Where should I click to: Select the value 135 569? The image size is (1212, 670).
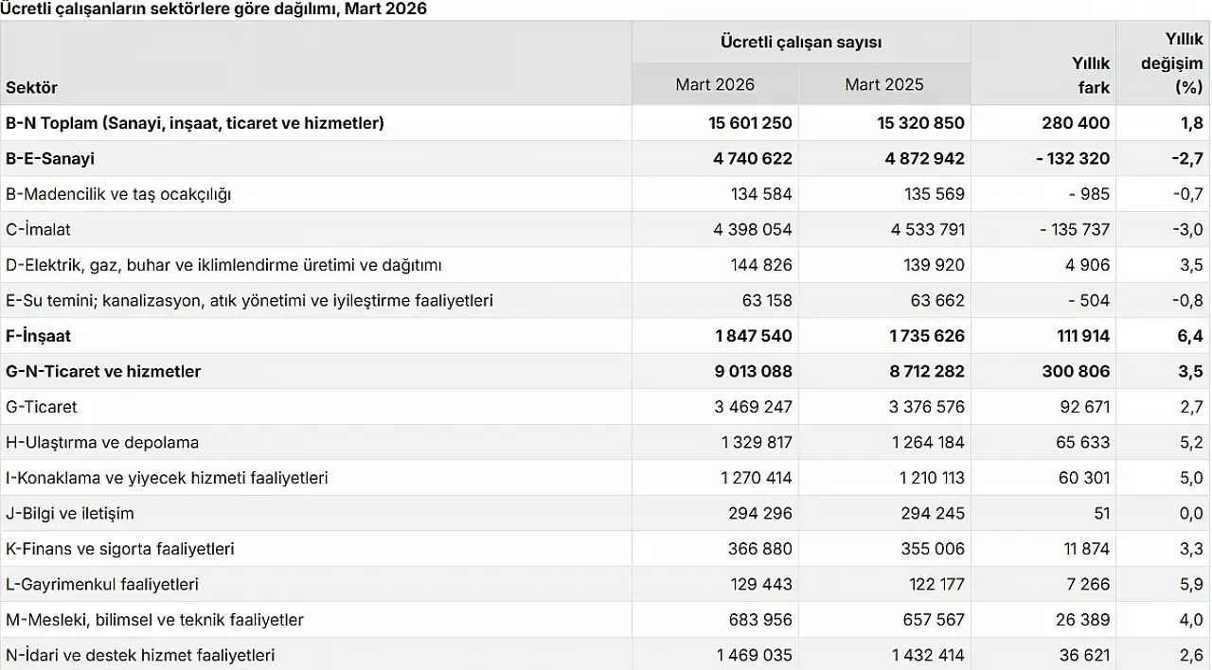click(935, 194)
